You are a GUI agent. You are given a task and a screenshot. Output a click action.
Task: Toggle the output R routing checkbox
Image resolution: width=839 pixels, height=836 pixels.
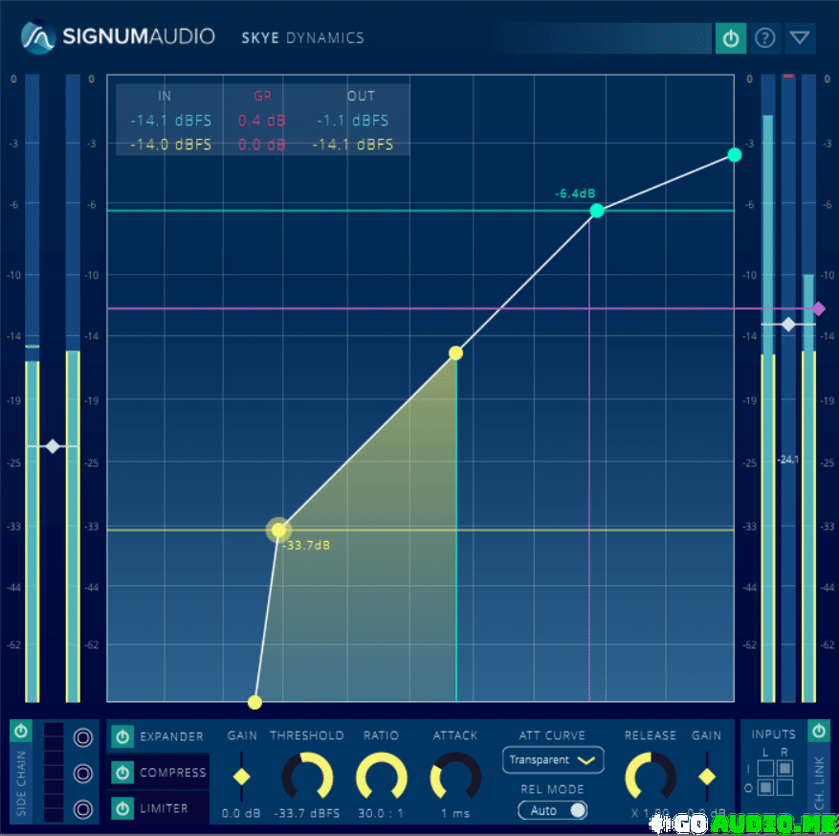point(784,788)
